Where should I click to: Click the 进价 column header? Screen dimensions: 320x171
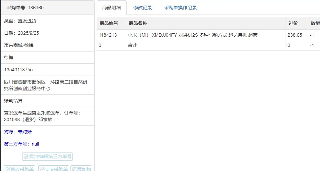tap(293, 23)
